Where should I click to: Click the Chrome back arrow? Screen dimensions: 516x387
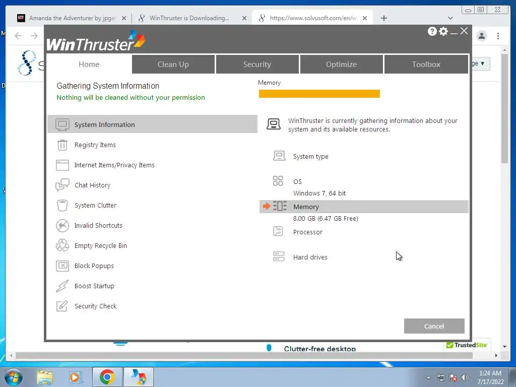point(18,36)
